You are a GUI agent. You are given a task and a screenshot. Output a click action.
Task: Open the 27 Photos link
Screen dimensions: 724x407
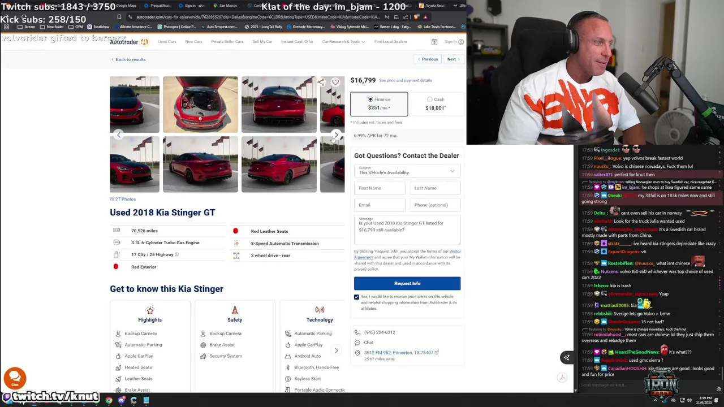(123, 199)
